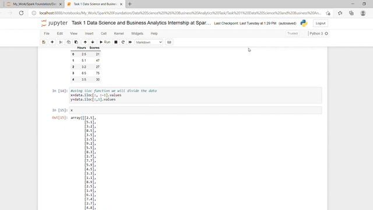373x210 pixels.
Task: Add this page to favorites
Action: (328, 13)
